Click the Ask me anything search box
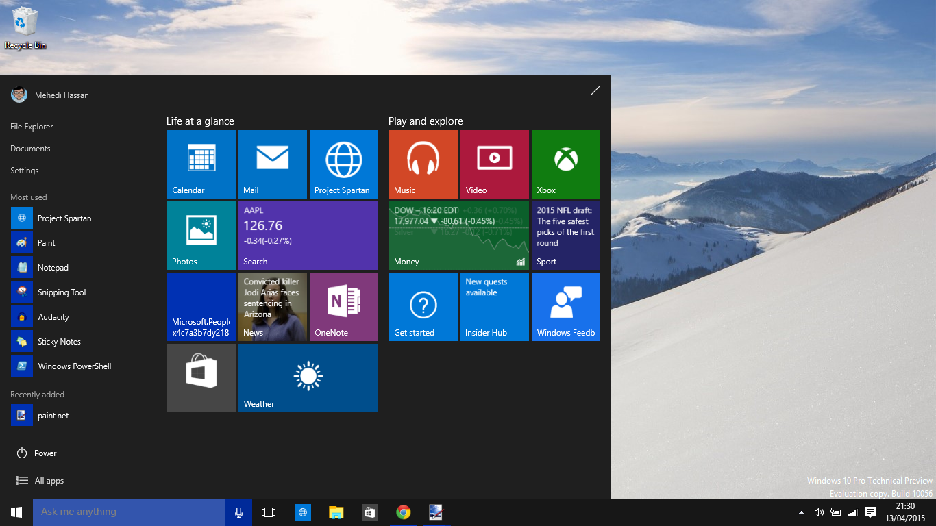This screenshot has height=526, width=936. pyautogui.click(x=129, y=512)
